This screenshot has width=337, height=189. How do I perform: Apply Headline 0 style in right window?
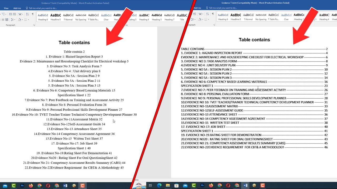[236, 17]
